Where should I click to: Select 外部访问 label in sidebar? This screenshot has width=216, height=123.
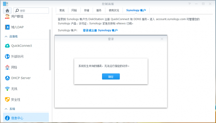click(x=17, y=56)
